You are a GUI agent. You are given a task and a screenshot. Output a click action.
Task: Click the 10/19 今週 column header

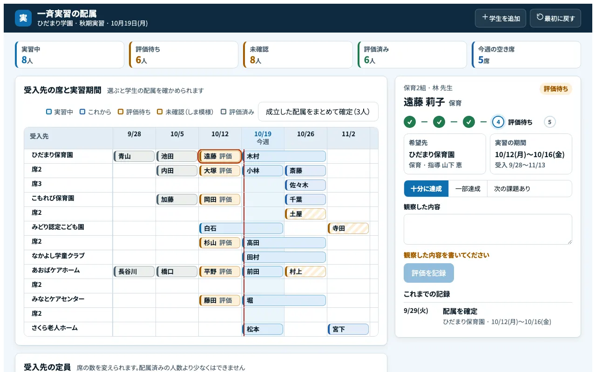(263, 138)
